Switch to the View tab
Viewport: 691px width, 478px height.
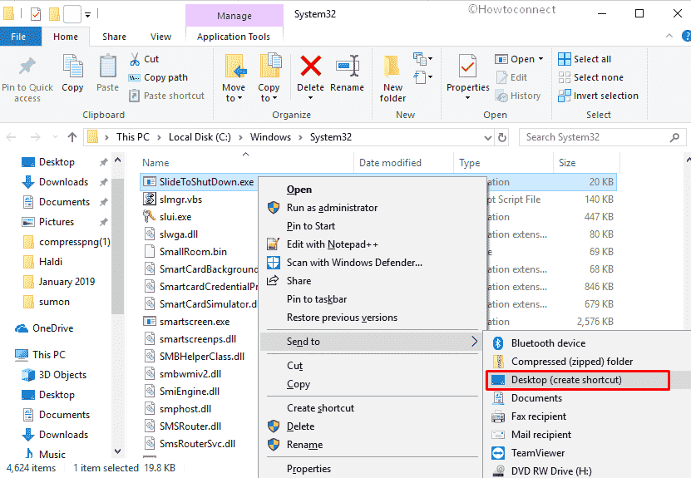[160, 37]
